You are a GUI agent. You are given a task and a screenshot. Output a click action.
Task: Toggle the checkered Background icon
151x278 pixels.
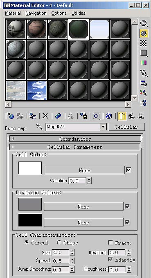144,43
